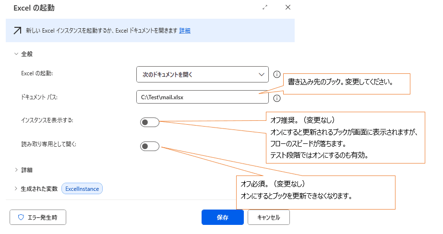443x234 pixels.
Task: Open the Excel の起動 dropdown
Action: [202, 74]
